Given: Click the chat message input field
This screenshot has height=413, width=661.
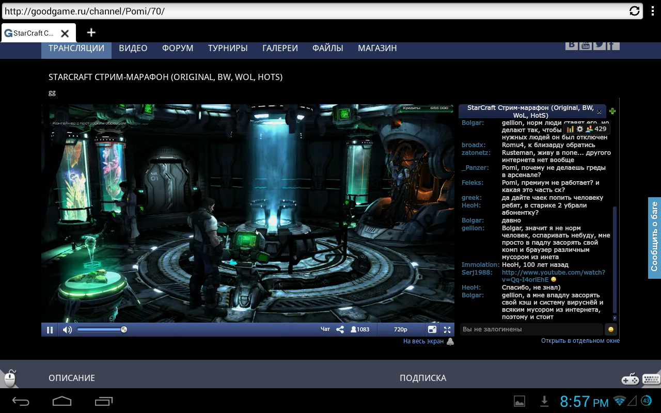Looking at the screenshot, I should pos(531,329).
